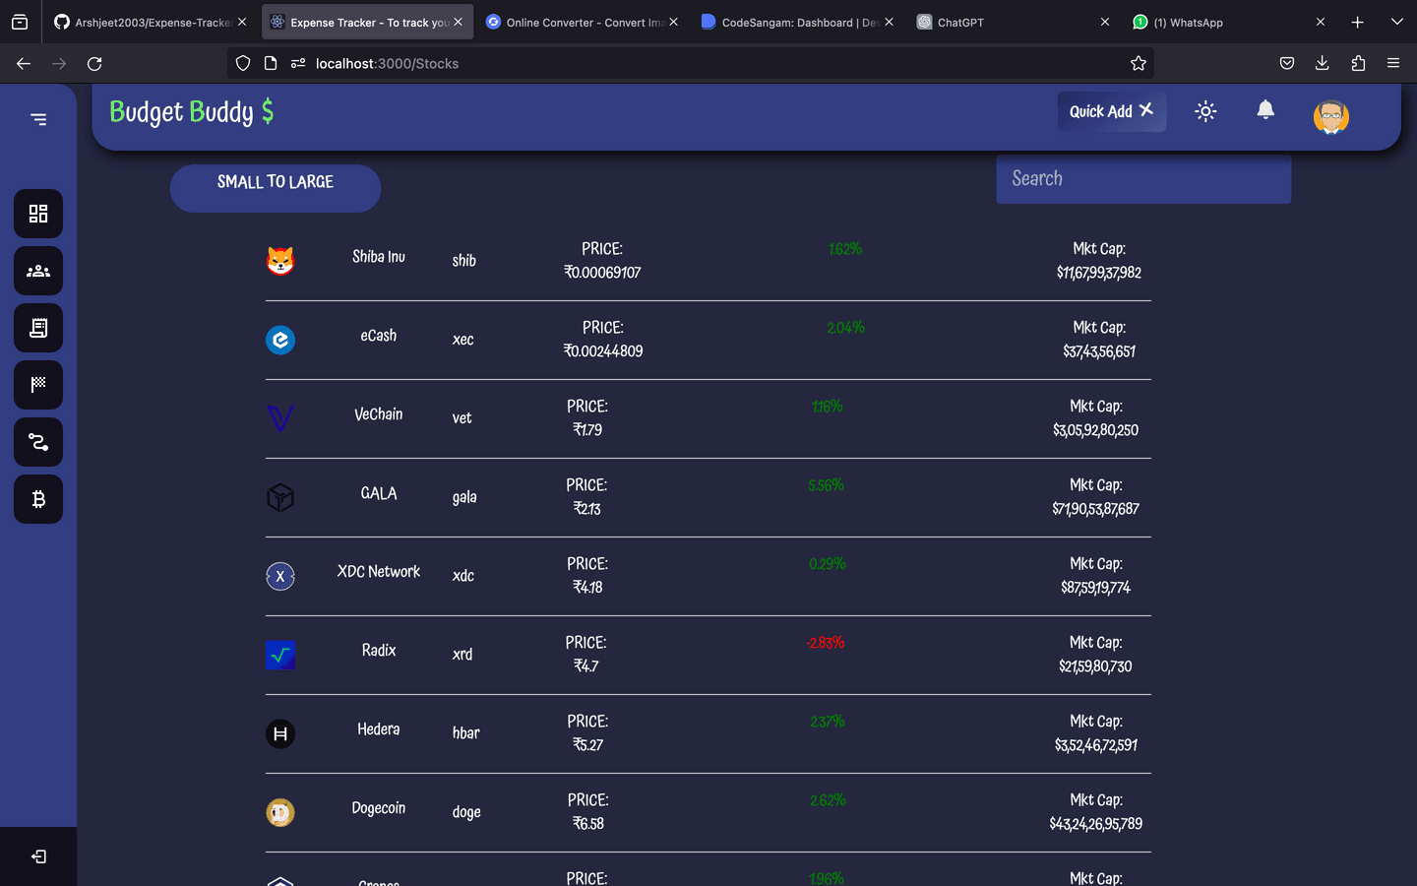Image resolution: width=1417 pixels, height=886 pixels.
Task: Click the XDC Network coin logo
Action: point(280,576)
